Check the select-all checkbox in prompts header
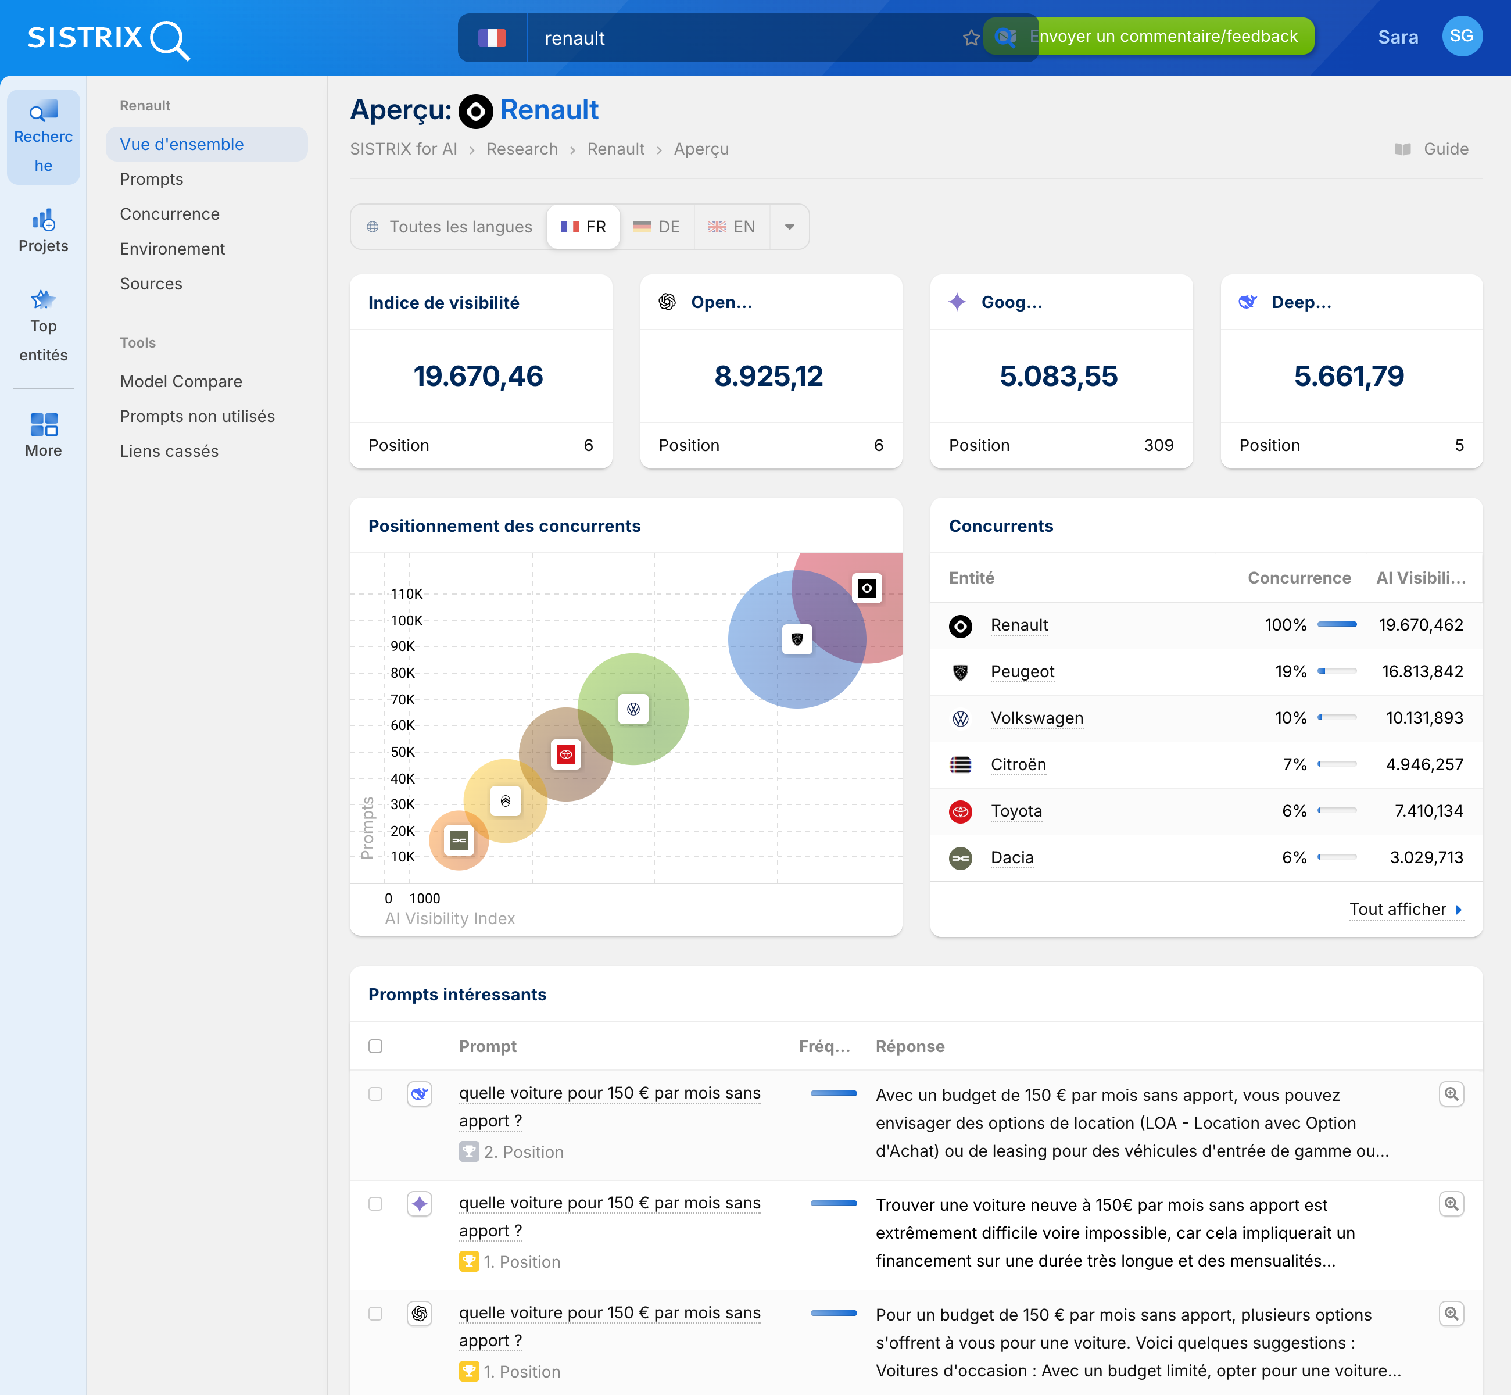 (375, 1046)
